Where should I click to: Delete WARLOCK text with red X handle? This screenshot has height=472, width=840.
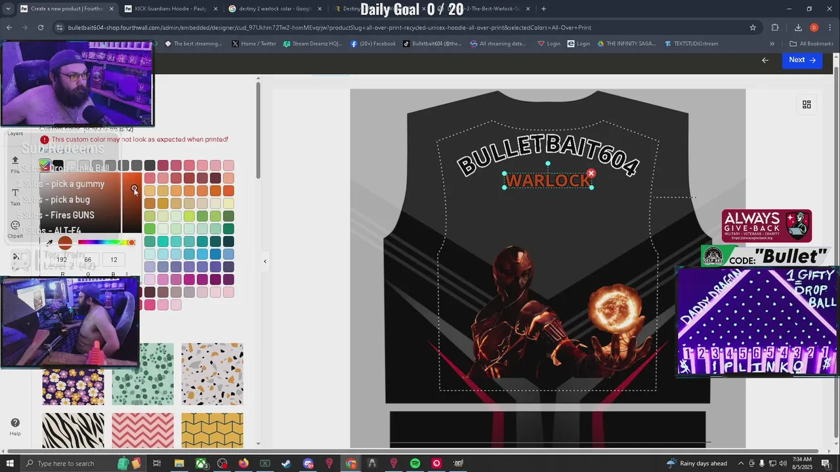(x=591, y=173)
